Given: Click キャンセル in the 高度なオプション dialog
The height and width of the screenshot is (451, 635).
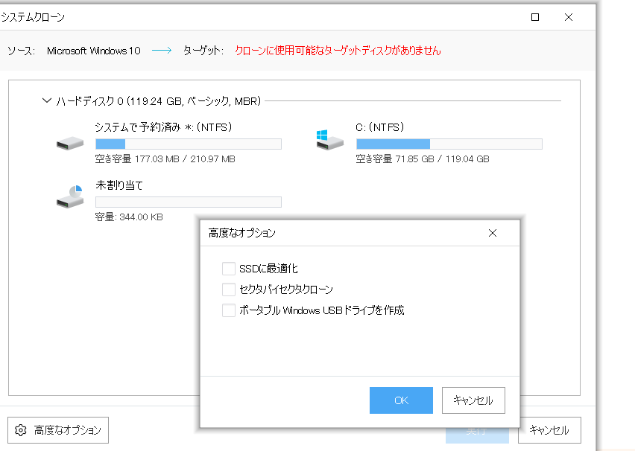Looking at the screenshot, I should 473,400.
